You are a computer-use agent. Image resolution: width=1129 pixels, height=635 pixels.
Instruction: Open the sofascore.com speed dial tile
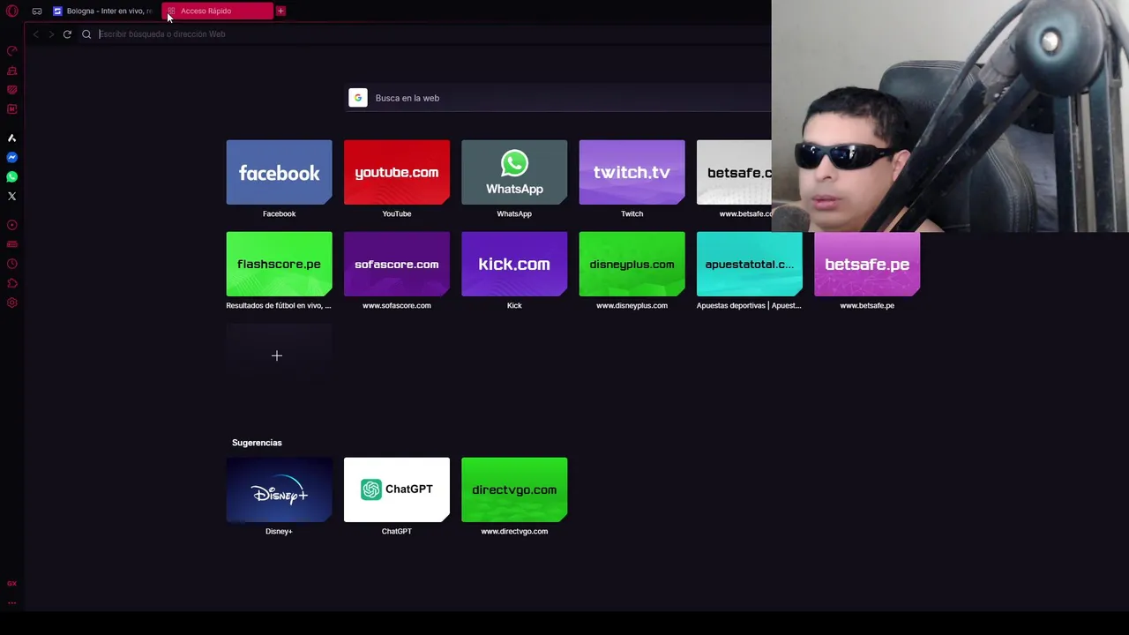click(x=397, y=264)
